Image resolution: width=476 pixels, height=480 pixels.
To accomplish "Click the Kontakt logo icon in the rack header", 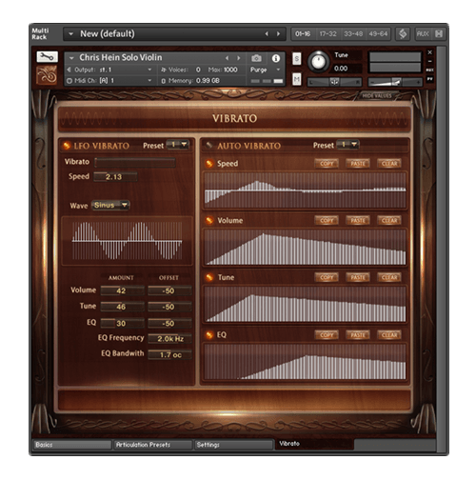I will click(403, 33).
